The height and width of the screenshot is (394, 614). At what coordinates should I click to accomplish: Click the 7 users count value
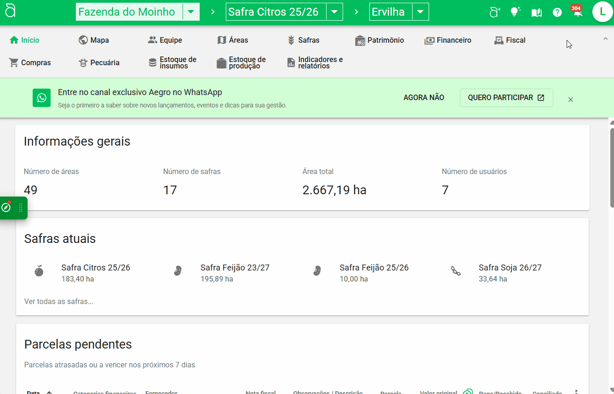445,190
